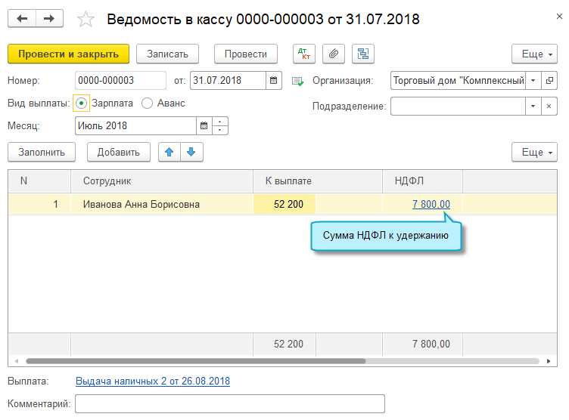
Task: Click the Номер input field
Action: [120, 80]
